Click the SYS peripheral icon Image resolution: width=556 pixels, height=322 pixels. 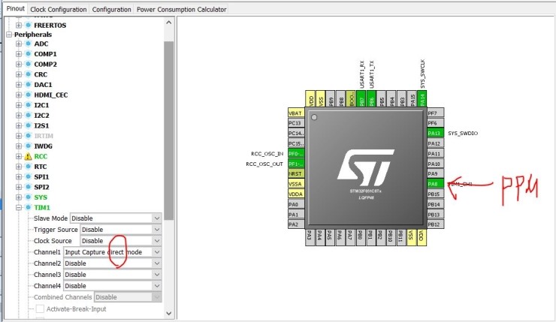click(x=28, y=197)
